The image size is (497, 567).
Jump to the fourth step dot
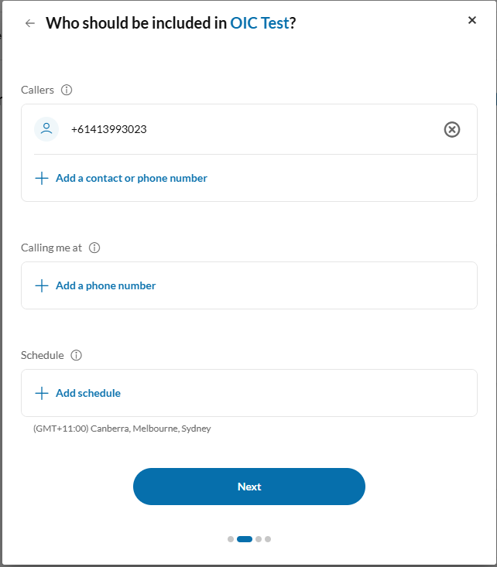tap(268, 539)
